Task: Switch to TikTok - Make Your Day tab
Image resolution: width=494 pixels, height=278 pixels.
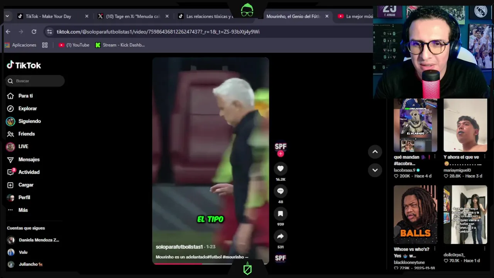Action: pos(48,16)
